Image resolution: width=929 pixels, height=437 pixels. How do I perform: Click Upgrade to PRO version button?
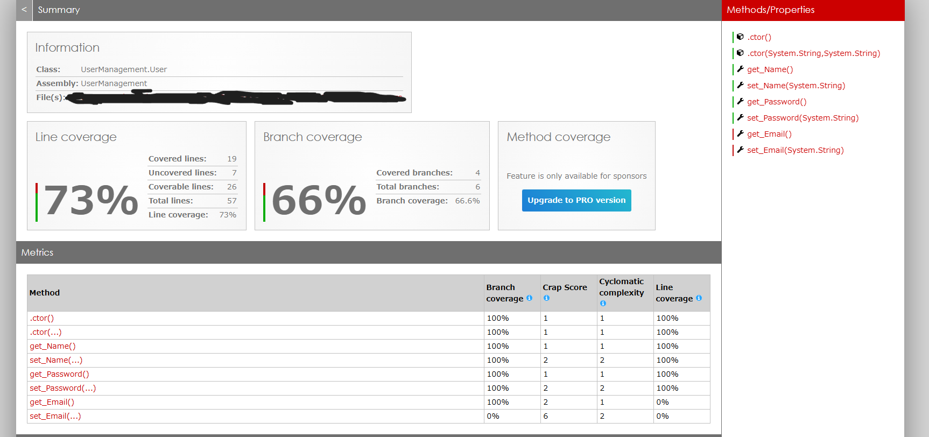point(576,200)
